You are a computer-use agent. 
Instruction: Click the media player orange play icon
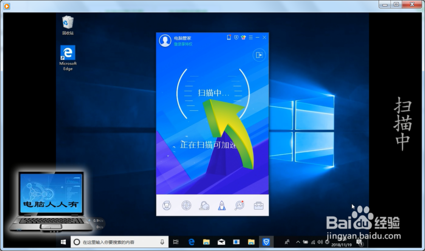7,6
